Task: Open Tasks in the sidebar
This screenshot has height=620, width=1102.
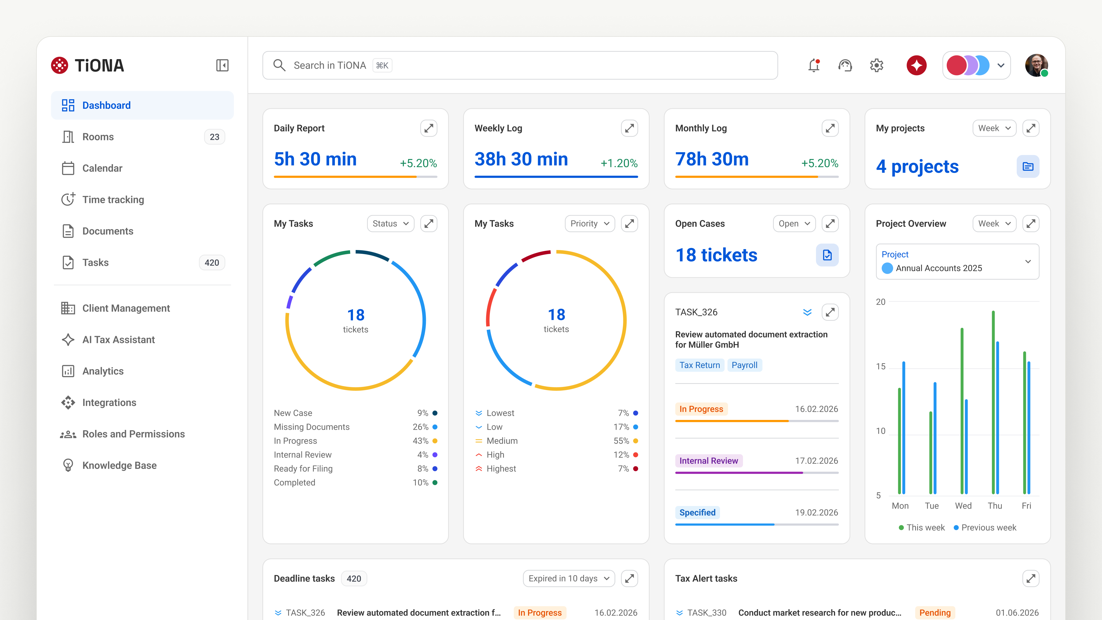Action: point(142,262)
